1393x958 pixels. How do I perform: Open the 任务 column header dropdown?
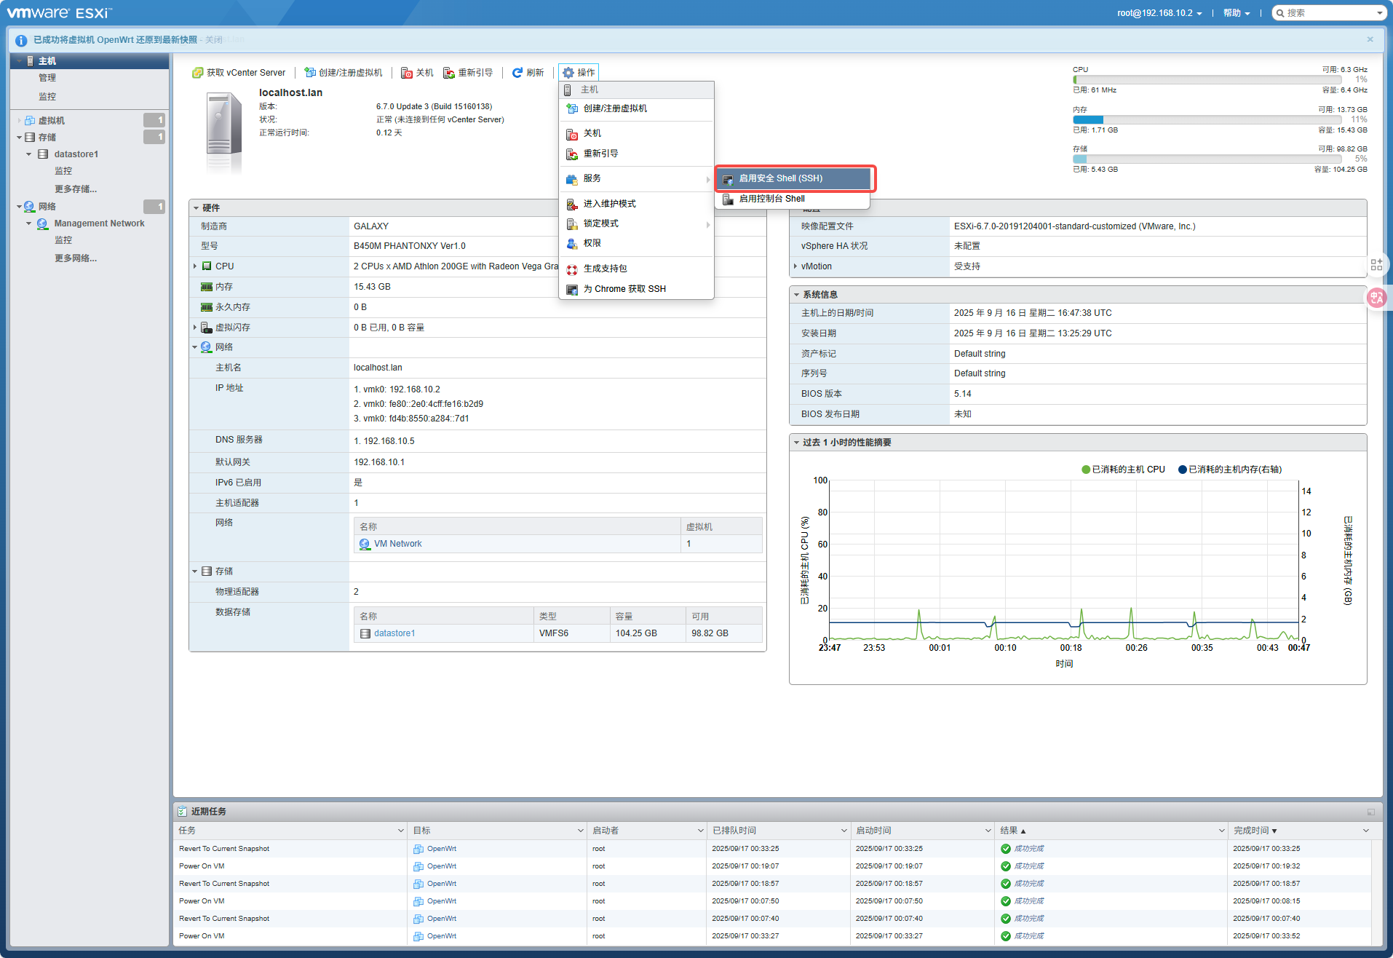pyautogui.click(x=400, y=831)
